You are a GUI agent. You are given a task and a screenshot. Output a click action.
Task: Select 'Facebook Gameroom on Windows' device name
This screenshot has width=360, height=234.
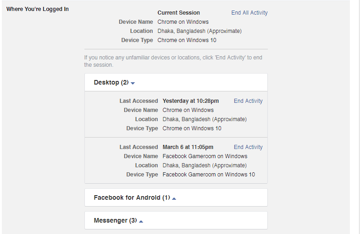click(205, 156)
